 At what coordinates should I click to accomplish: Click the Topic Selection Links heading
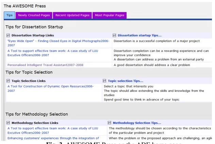tap(29, 81)
